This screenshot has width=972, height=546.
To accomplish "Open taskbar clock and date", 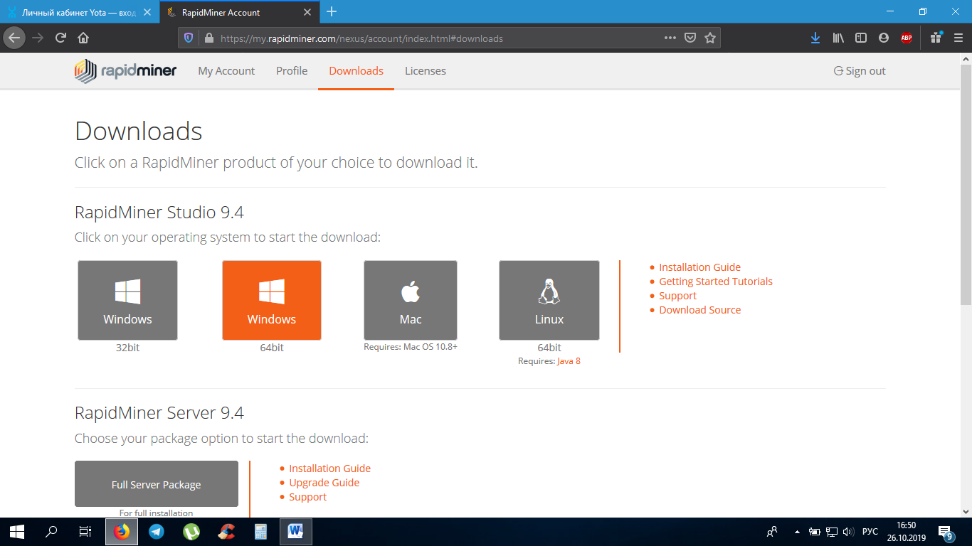I will 906,532.
